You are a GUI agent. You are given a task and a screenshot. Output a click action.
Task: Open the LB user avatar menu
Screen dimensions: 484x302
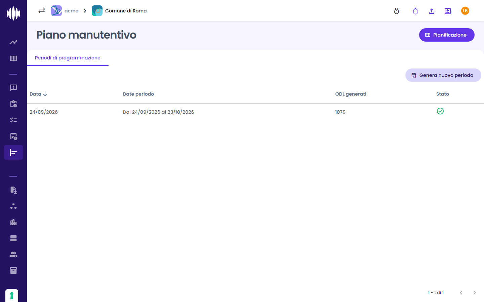[x=465, y=11]
